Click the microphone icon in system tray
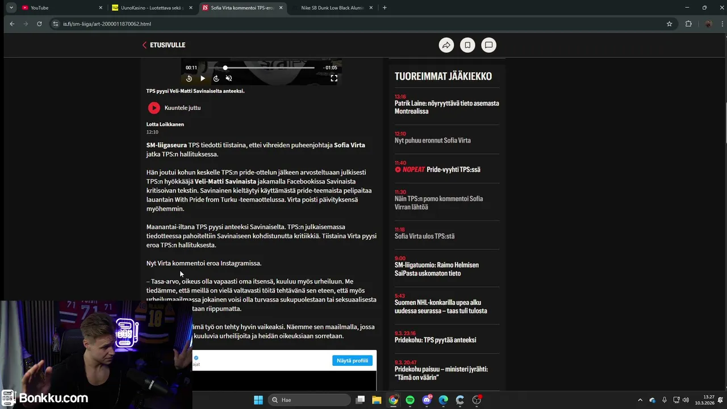Image resolution: width=727 pixels, height=409 pixels. click(x=664, y=400)
